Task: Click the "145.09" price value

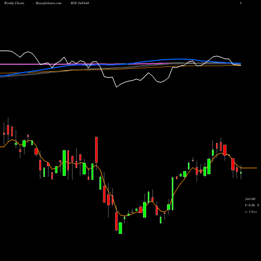Action: (250, 199)
